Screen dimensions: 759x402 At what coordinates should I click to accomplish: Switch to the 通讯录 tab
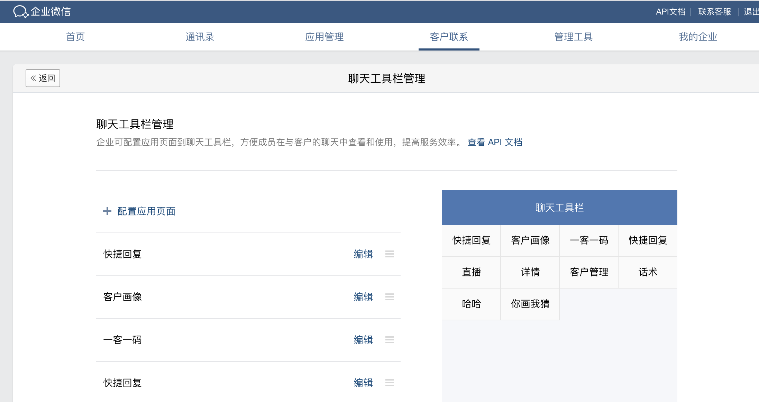(200, 37)
